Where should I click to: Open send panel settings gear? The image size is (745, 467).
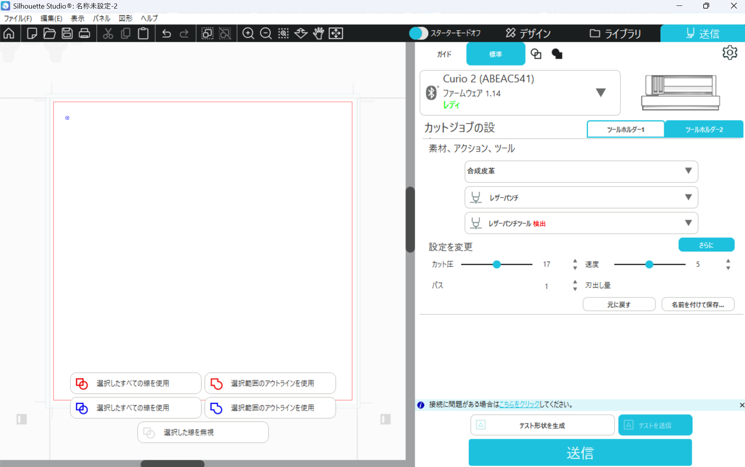[x=729, y=53]
